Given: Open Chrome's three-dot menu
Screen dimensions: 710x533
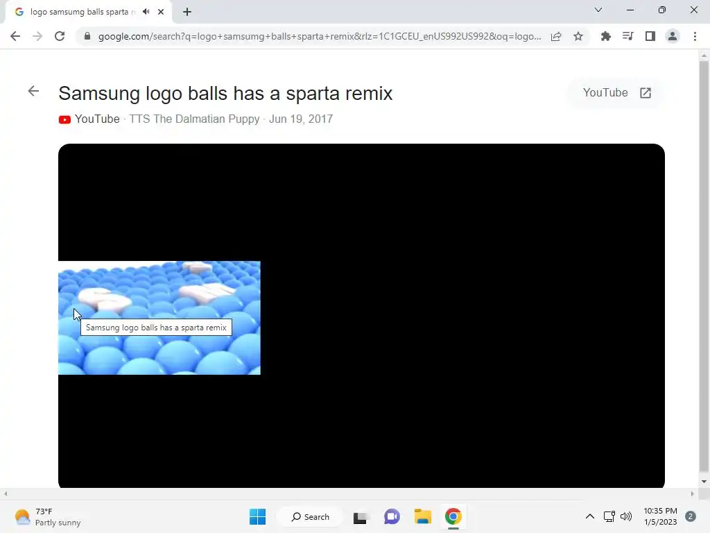Looking at the screenshot, I should point(695,36).
